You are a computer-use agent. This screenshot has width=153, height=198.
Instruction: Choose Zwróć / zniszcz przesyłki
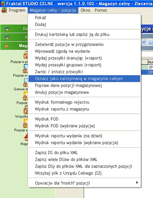tap(84, 72)
